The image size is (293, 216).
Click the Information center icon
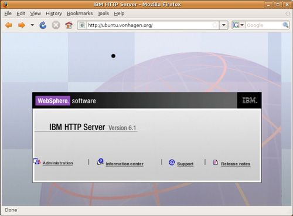pos(100,162)
